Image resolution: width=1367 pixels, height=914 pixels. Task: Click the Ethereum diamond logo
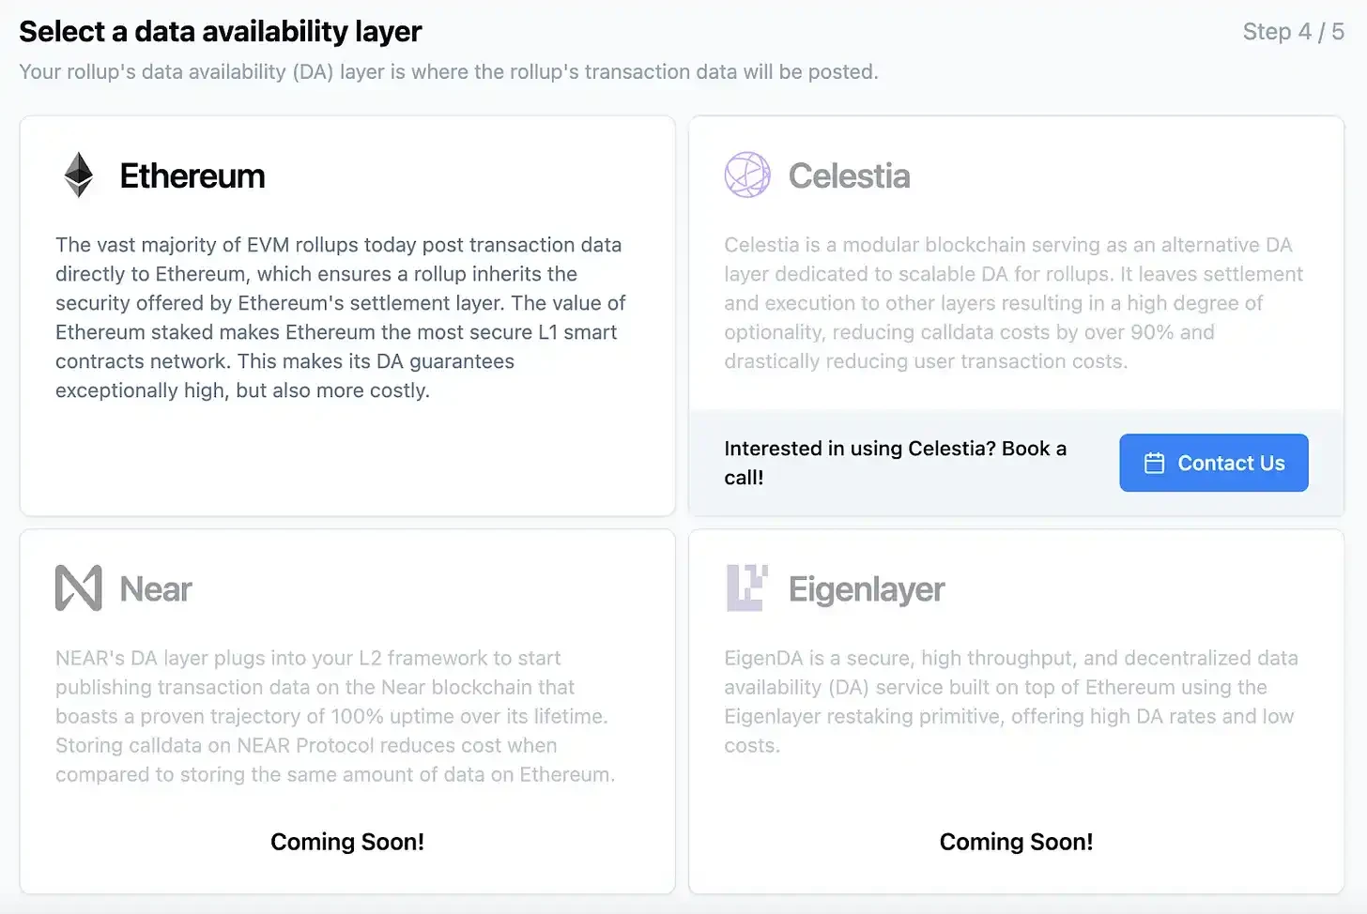(x=79, y=175)
